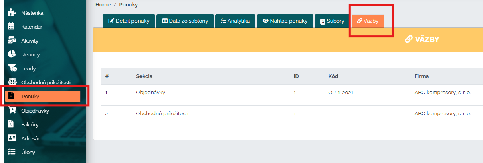This screenshot has width=483, height=163.
Task: Open the Súbory tab
Action: click(x=332, y=21)
